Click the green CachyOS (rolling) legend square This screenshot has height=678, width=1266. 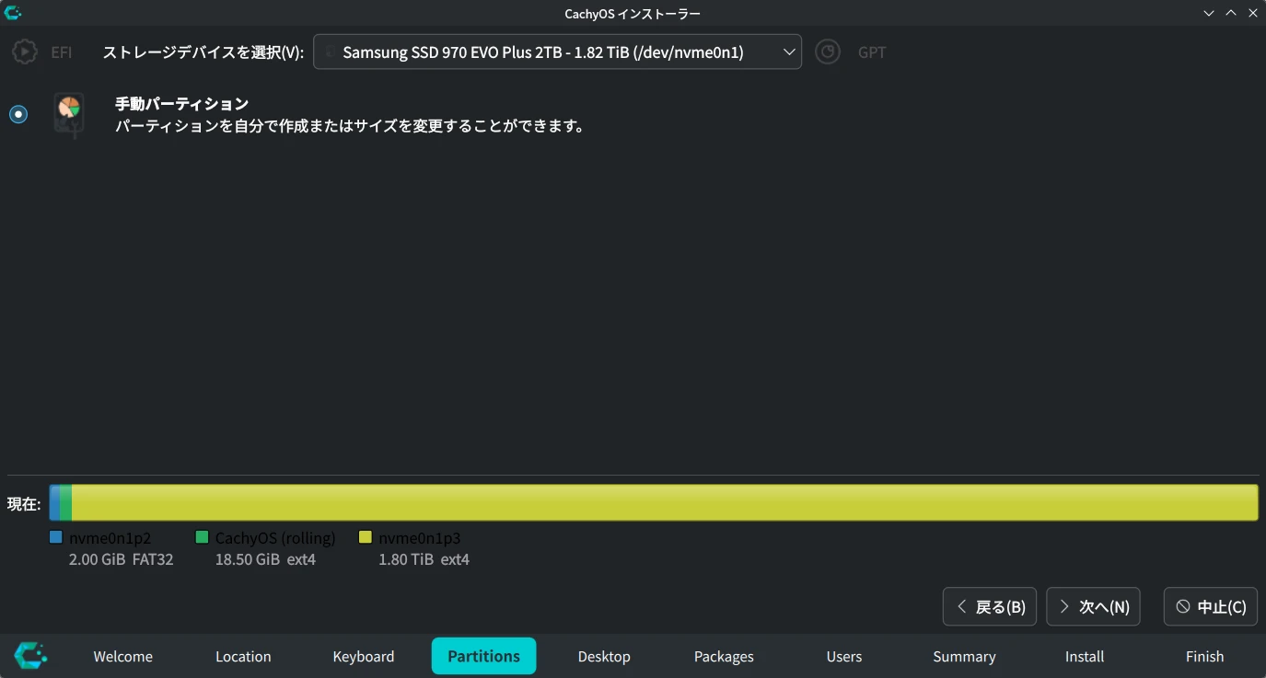203,537
